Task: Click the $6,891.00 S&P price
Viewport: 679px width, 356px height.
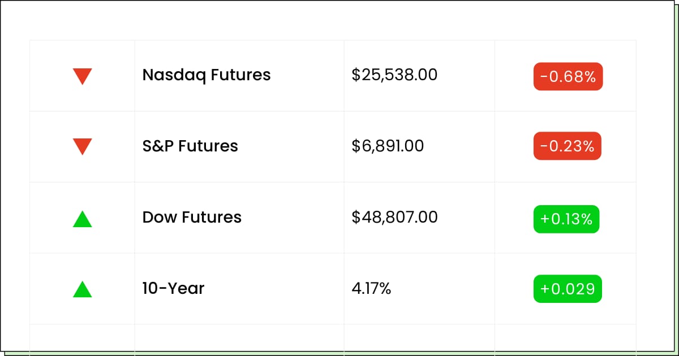Action: click(x=388, y=146)
